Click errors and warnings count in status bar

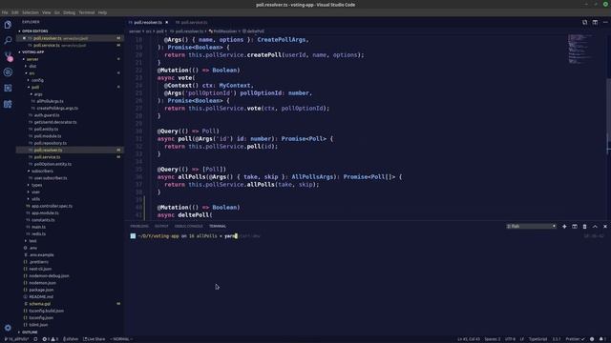(50, 339)
